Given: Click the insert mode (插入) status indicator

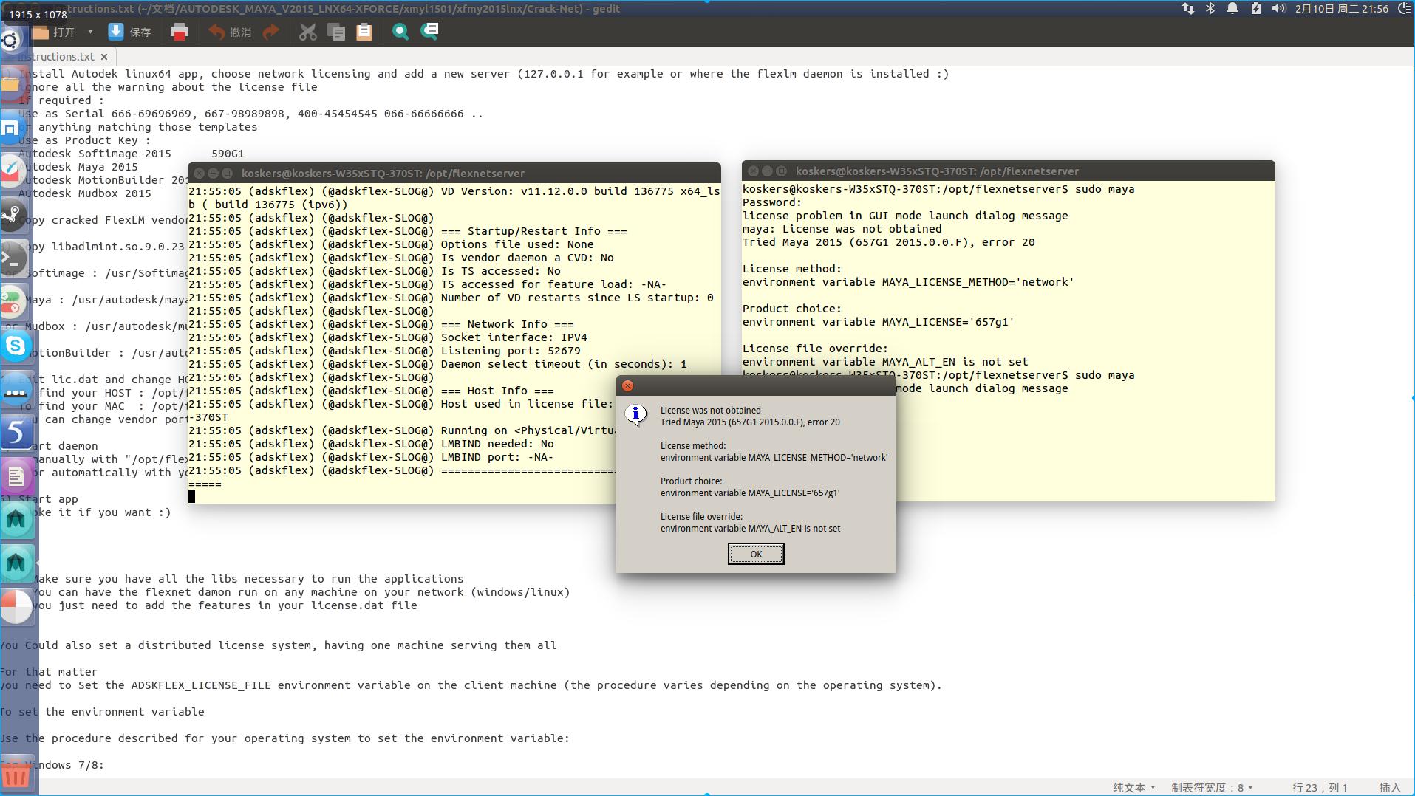Looking at the screenshot, I should click(1390, 788).
